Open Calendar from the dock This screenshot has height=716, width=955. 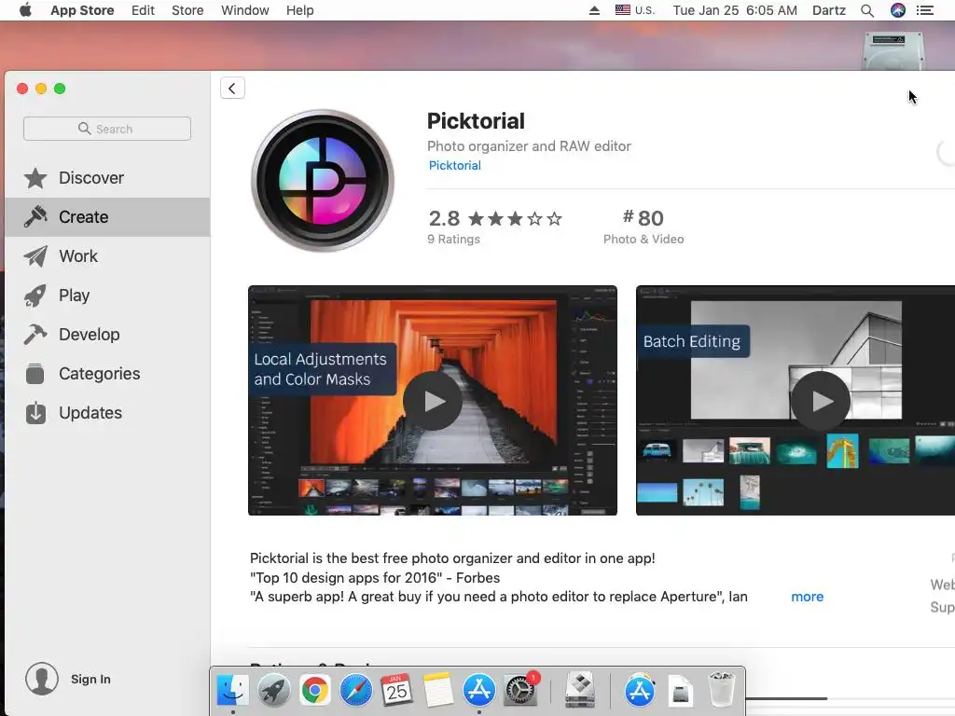coord(396,691)
